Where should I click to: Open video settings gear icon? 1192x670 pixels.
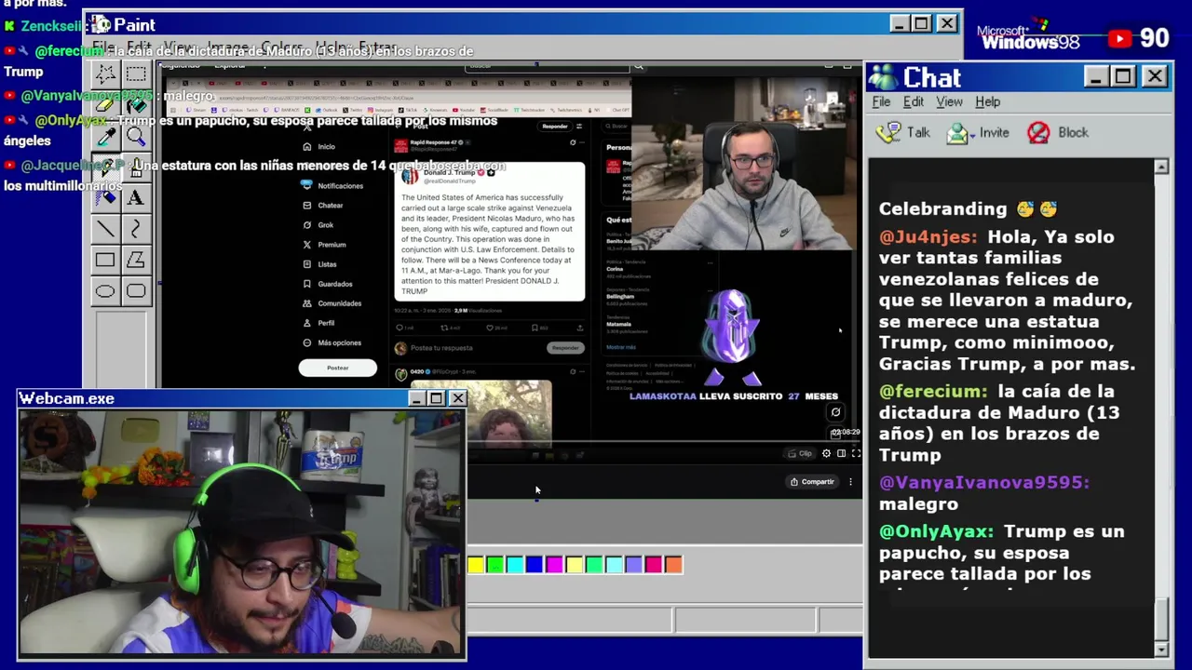tap(826, 453)
